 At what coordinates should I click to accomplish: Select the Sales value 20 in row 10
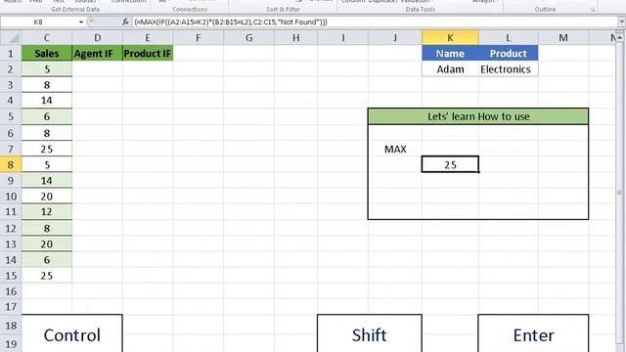coord(47,197)
